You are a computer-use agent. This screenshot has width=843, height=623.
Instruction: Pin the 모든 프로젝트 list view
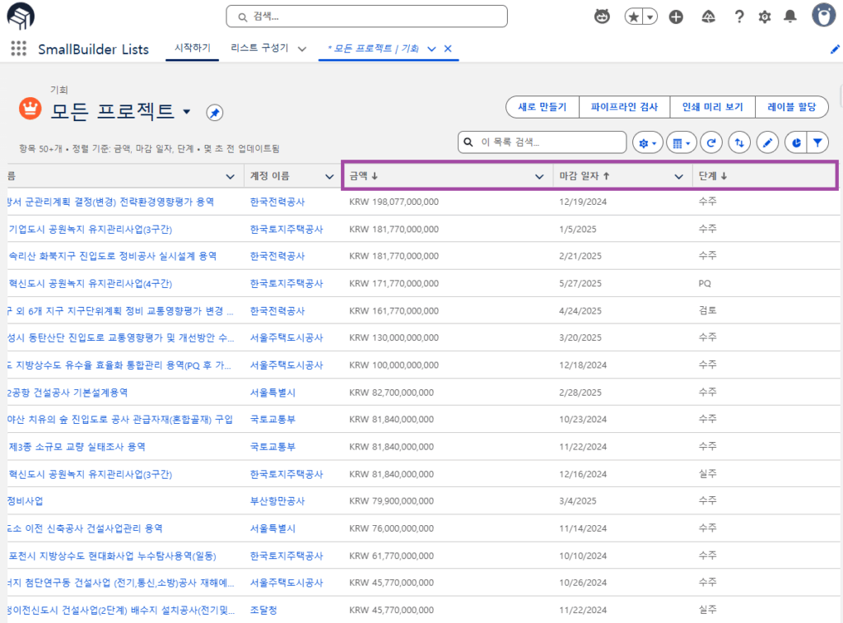point(215,113)
